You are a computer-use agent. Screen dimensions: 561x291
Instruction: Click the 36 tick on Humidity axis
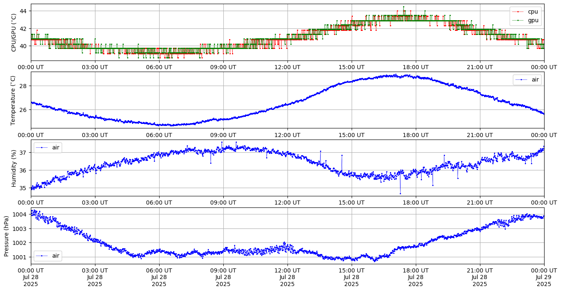click(x=24, y=170)
